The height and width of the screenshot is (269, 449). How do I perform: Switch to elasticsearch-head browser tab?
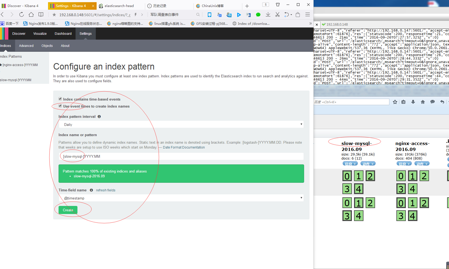pyautogui.click(x=119, y=6)
